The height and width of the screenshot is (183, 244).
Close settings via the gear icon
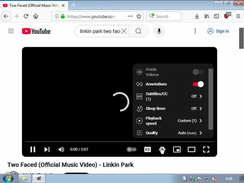tap(162, 149)
